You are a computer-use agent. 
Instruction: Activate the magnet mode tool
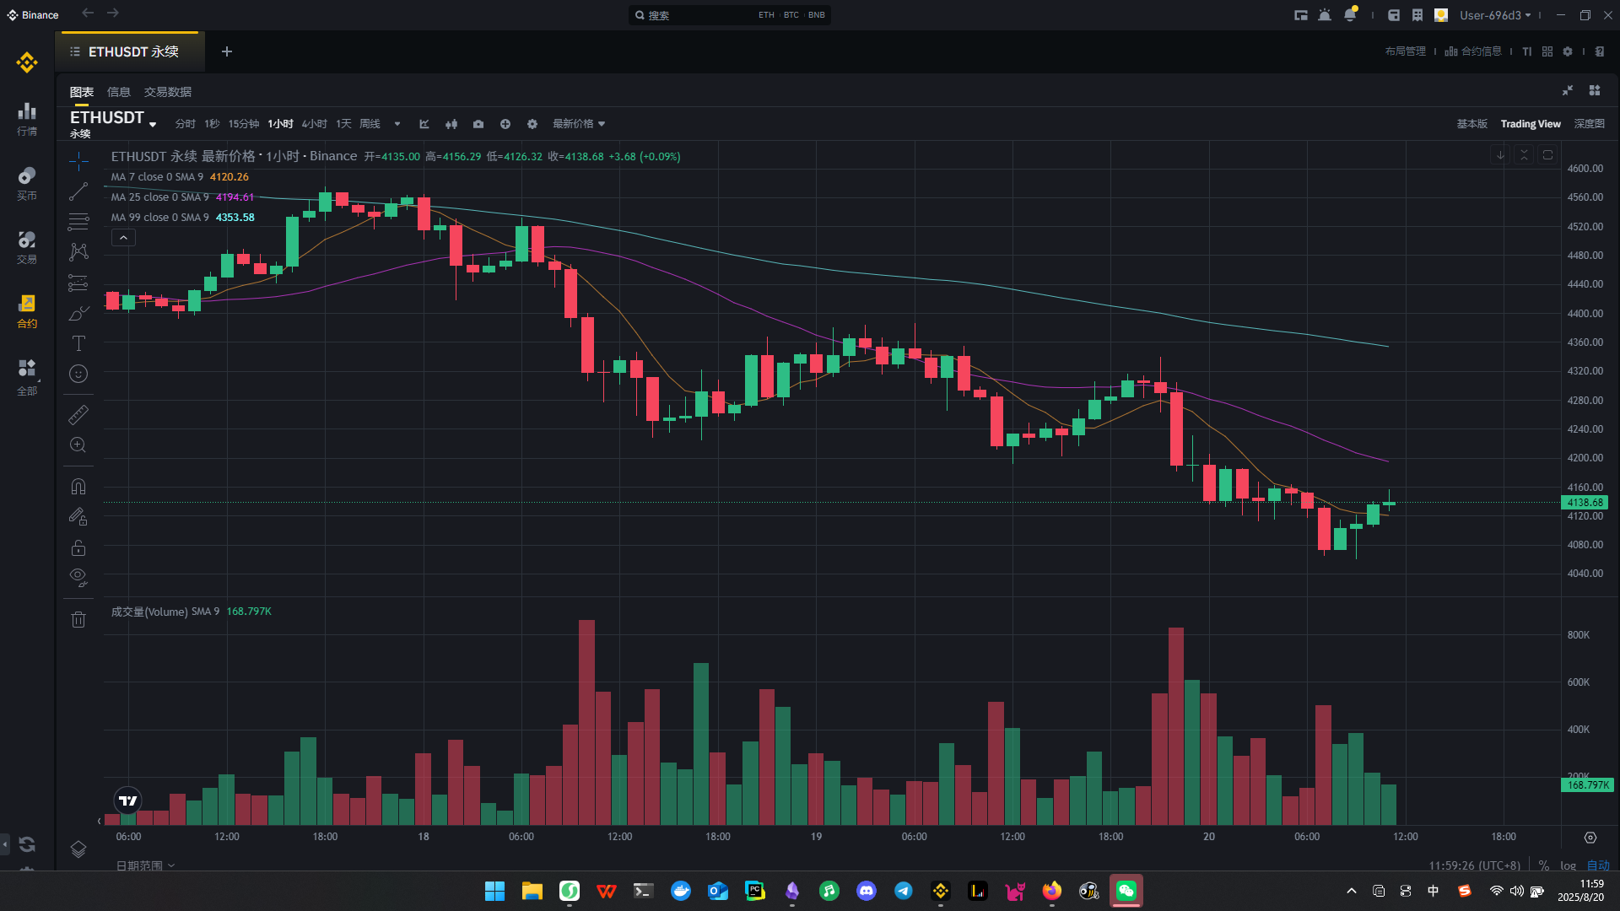tap(78, 487)
